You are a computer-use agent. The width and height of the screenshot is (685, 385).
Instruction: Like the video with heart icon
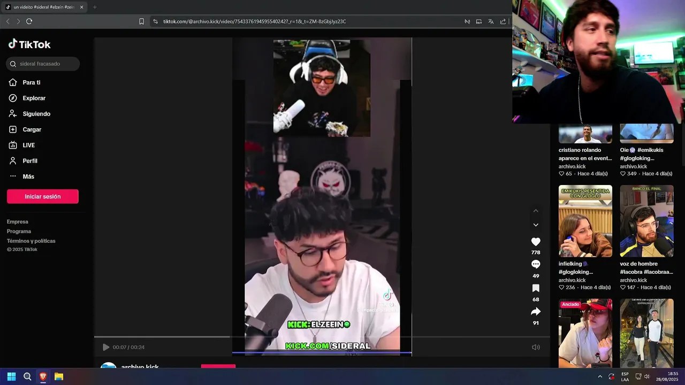536,242
